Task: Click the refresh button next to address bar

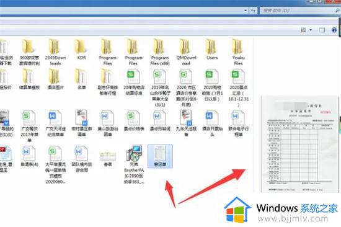Action: 254,11
